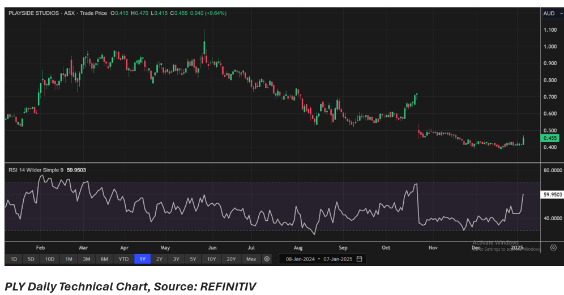Open the time axis settings icon
The image size is (564, 295).
click(554, 247)
